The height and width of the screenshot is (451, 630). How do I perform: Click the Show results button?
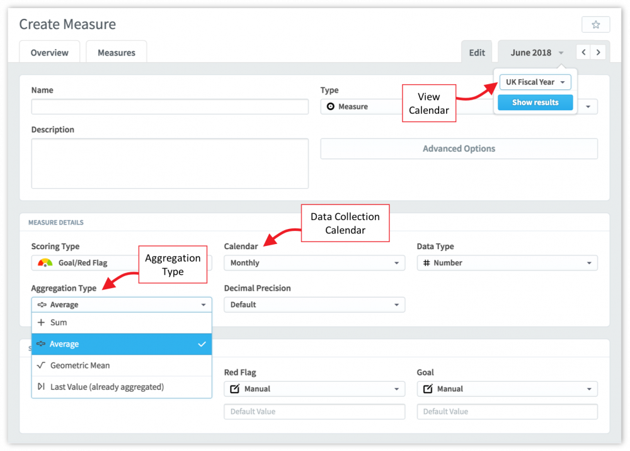(535, 103)
